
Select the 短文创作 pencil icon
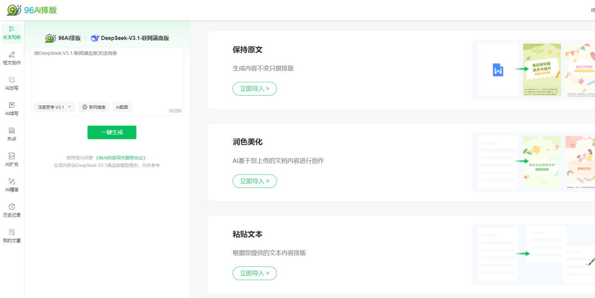[x=12, y=55]
